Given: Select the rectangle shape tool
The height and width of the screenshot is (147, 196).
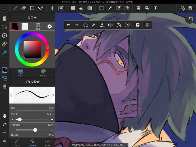Looking at the screenshot, I should click(x=32, y=8).
